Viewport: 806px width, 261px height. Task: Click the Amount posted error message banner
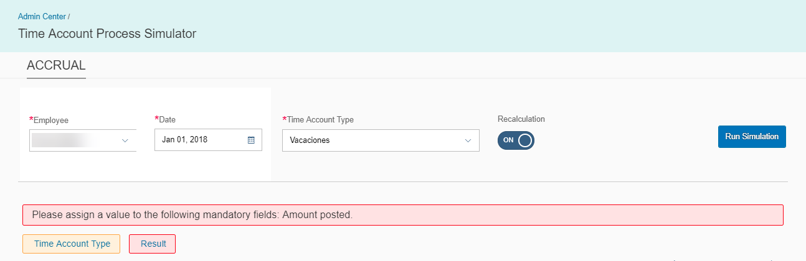click(x=403, y=215)
